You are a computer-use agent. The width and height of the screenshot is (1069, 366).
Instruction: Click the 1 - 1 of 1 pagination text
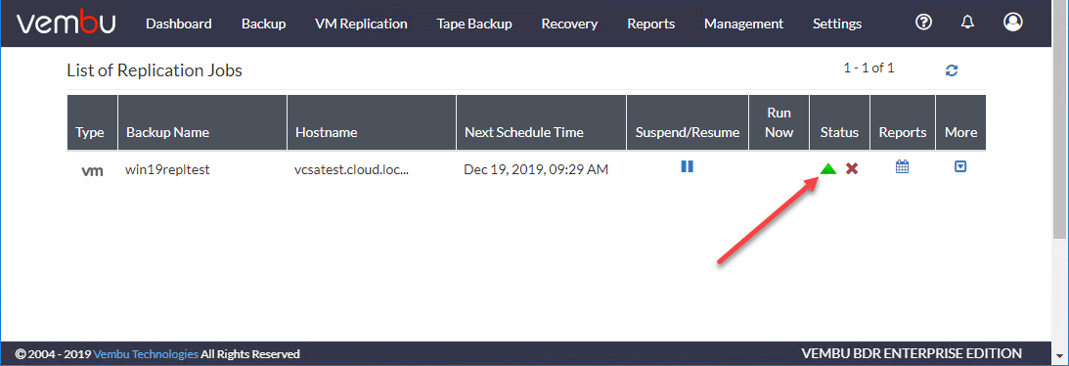869,68
